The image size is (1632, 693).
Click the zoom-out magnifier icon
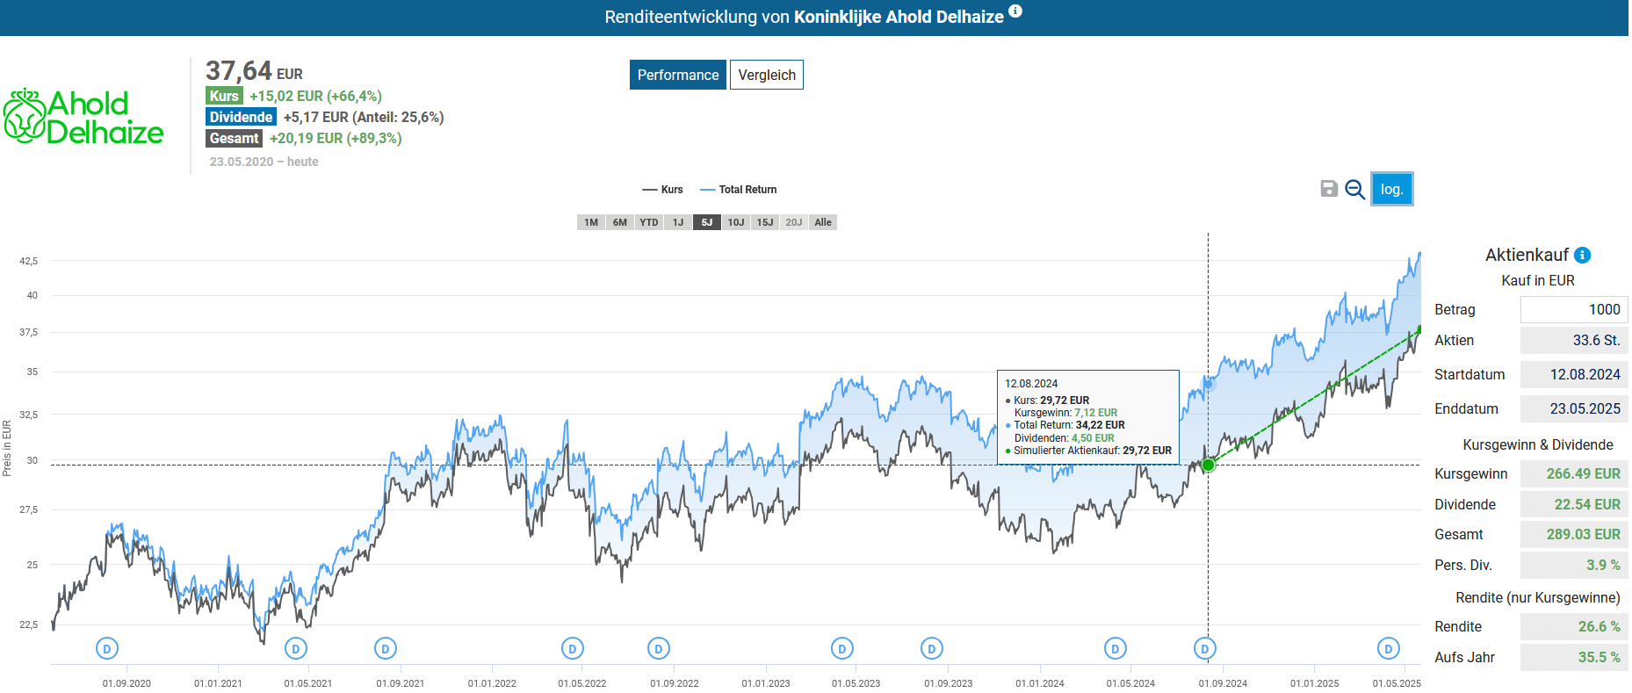1355,189
